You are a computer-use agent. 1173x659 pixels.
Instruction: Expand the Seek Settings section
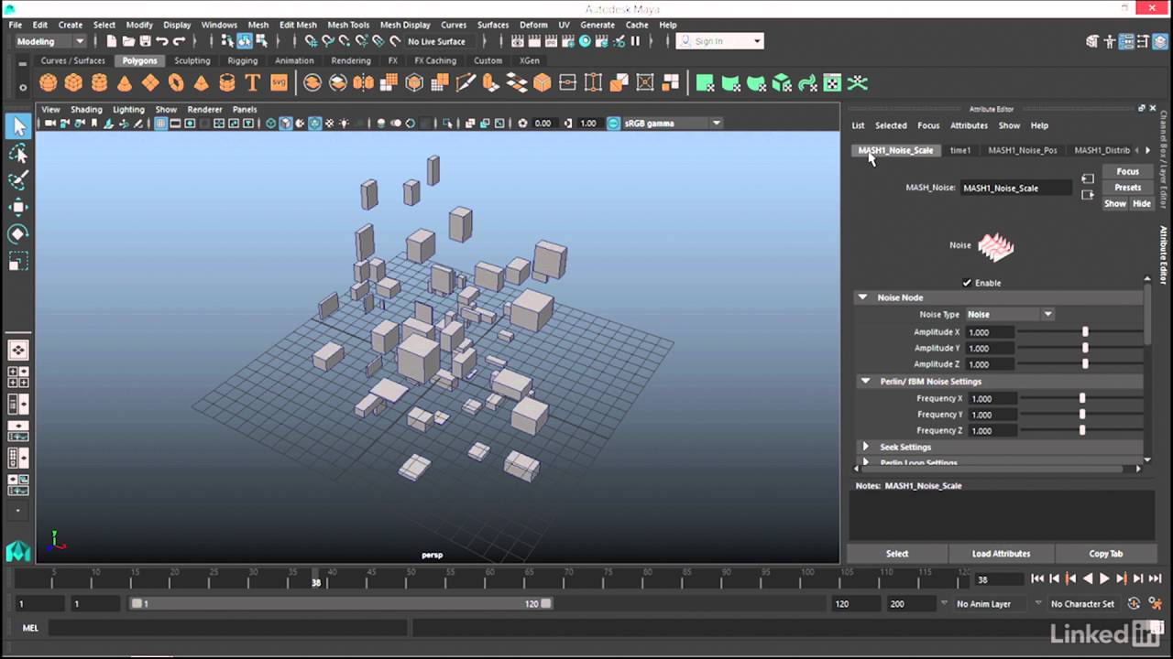coord(865,447)
